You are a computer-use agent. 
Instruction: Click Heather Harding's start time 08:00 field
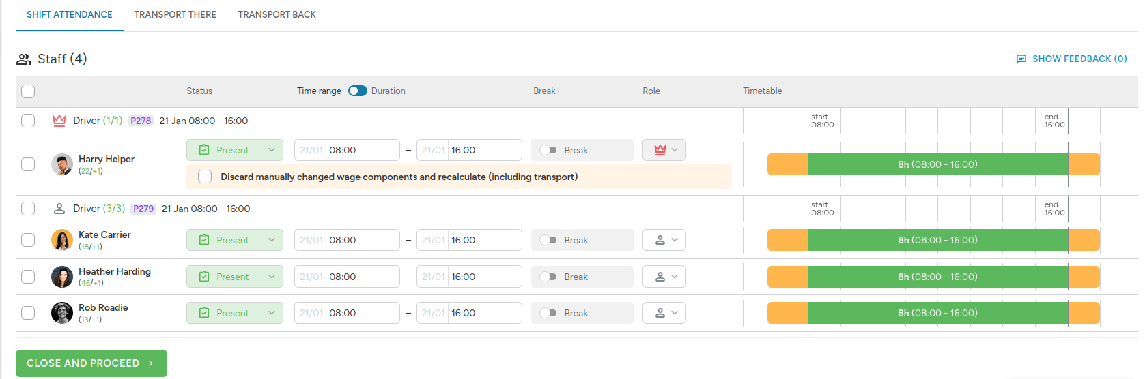347,277
